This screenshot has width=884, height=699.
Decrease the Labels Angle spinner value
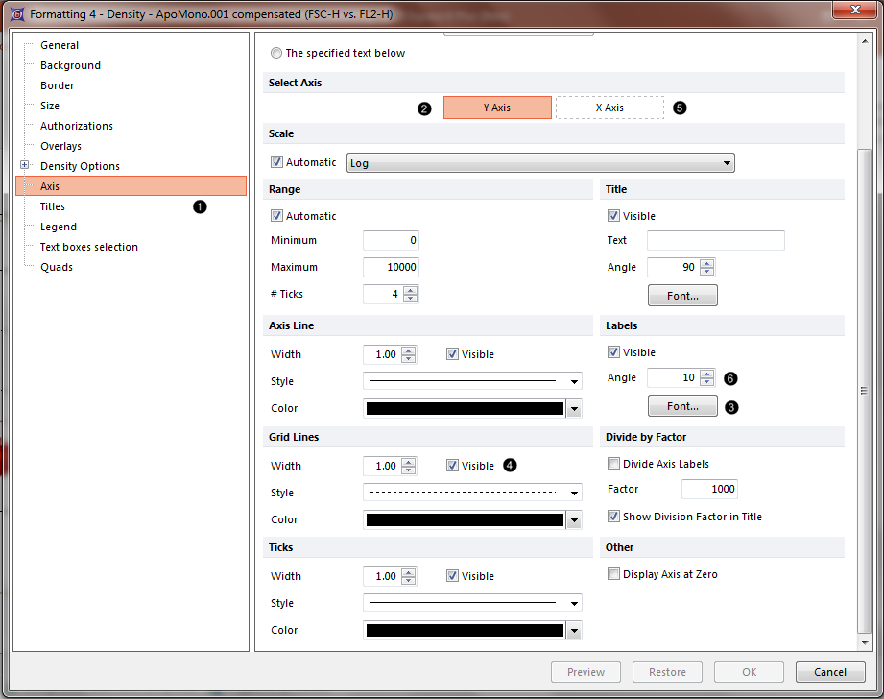(x=707, y=382)
